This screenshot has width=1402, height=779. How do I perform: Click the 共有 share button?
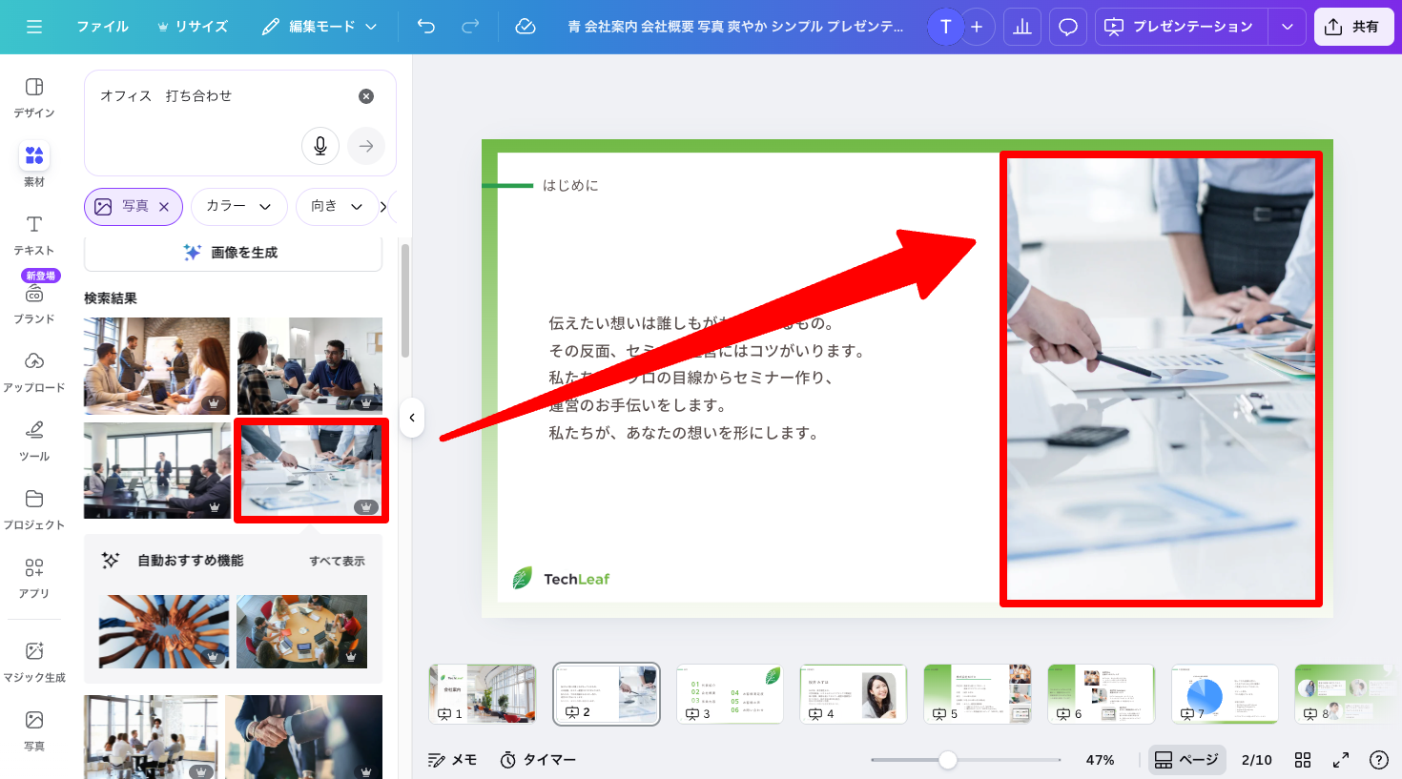pos(1352,27)
